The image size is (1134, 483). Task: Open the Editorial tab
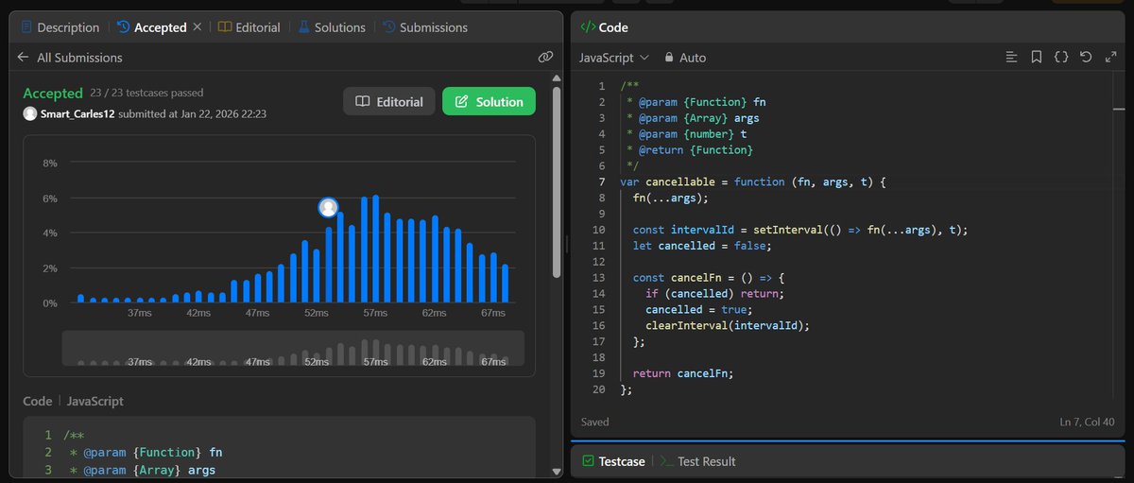coord(249,27)
